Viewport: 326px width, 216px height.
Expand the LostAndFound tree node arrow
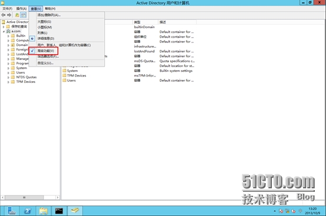[x=8, y=54]
